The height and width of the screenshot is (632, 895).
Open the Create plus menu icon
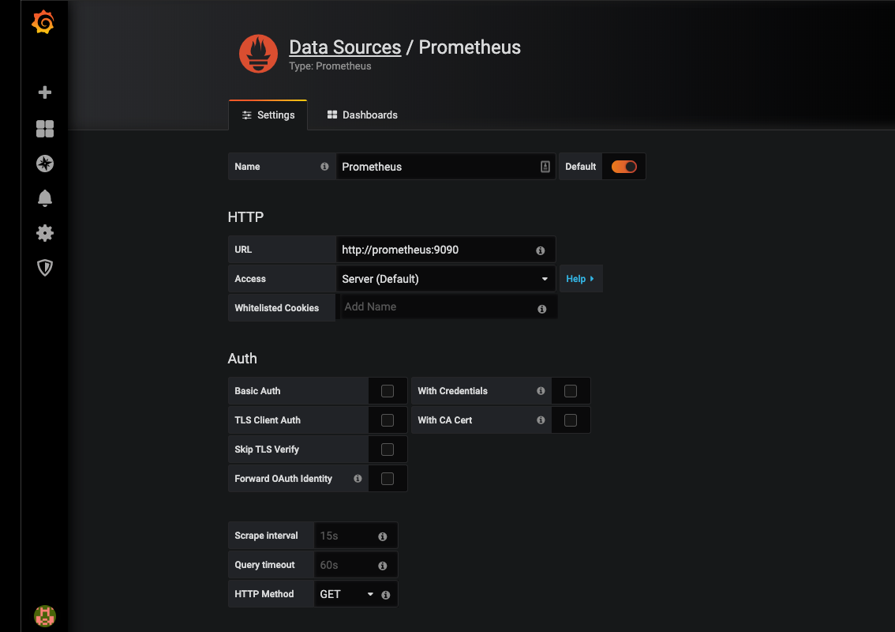[x=44, y=92]
